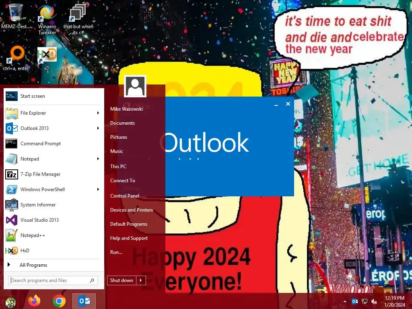Image resolution: width=412 pixels, height=309 pixels.
Task: Open Google Chrome from the taskbar
Action: coord(59,301)
